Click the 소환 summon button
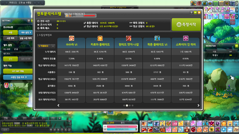The width and height of the screenshot is (239, 134). click(10, 33)
